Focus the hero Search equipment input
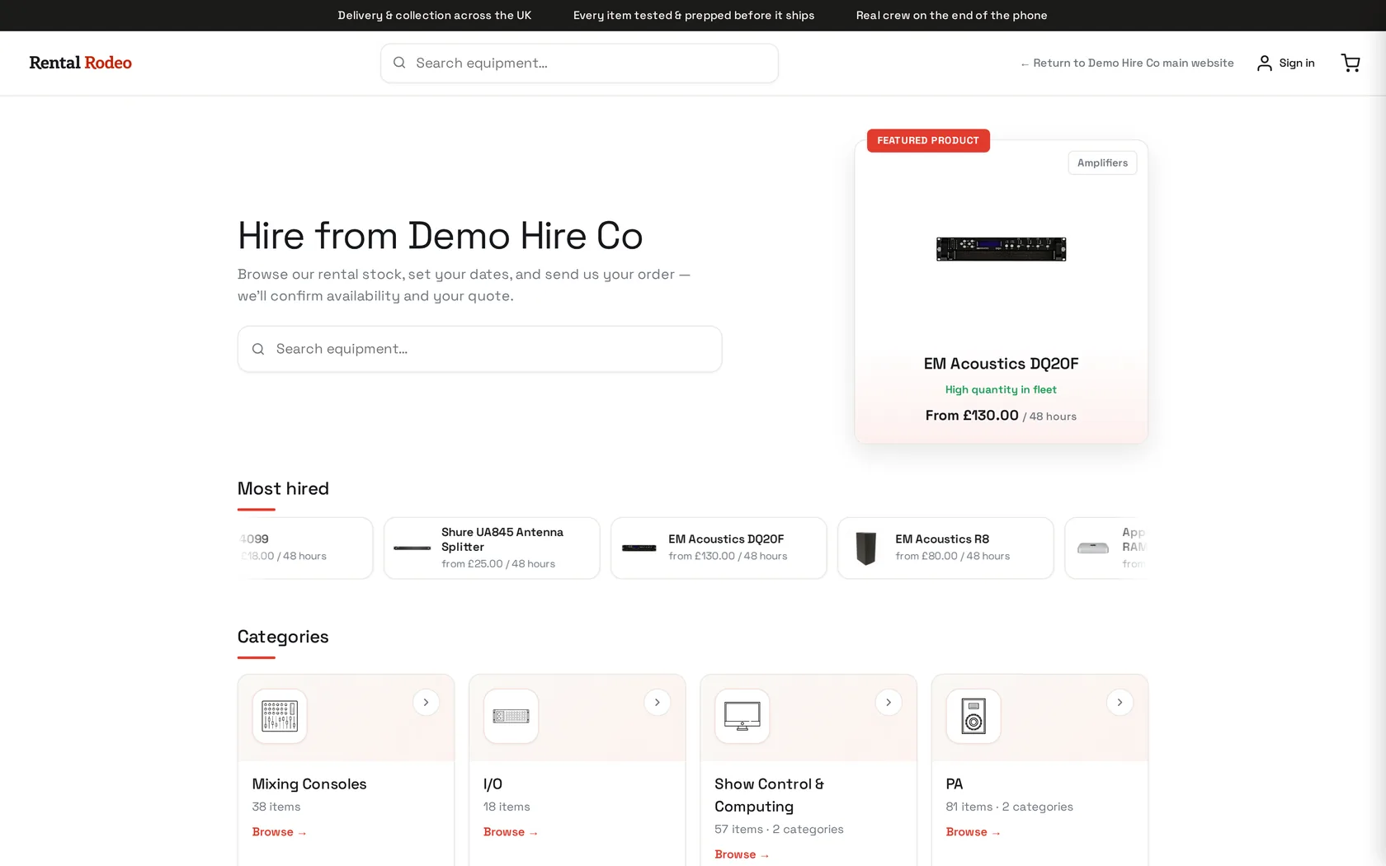1386x866 pixels. pos(479,349)
